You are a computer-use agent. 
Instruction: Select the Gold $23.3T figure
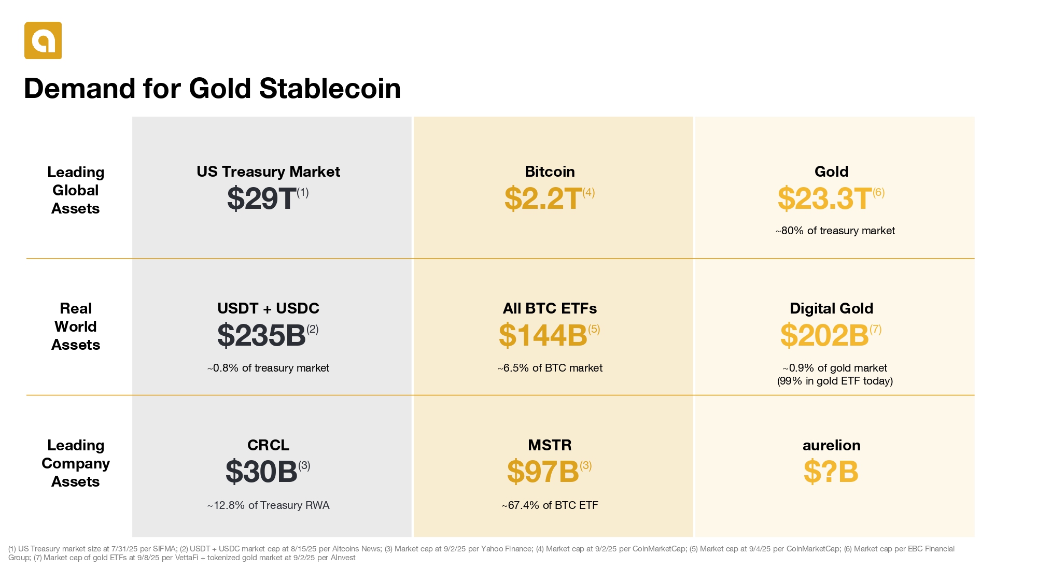click(824, 198)
